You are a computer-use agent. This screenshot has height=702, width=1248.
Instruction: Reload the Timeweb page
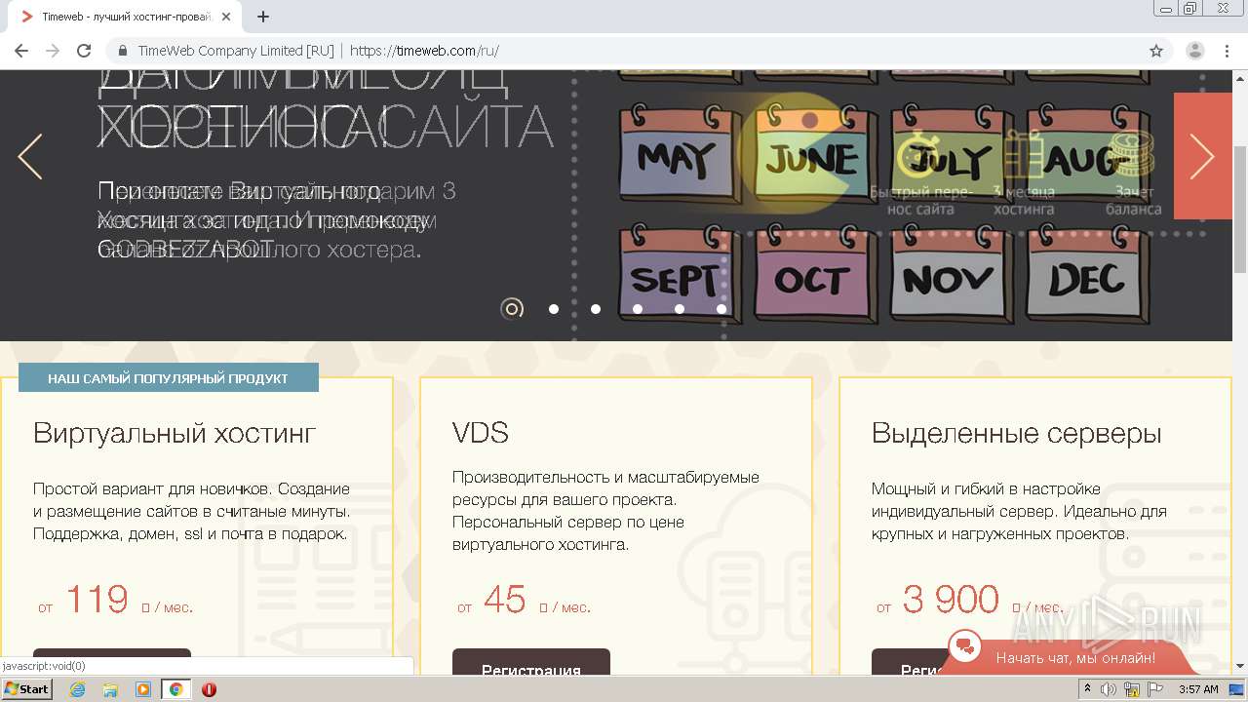tap(84, 51)
